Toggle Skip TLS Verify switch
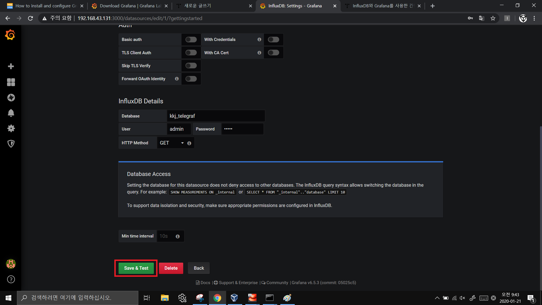The image size is (542, 305). pos(191,66)
